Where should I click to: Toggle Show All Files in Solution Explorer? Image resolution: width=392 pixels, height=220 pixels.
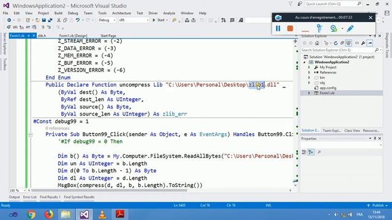pyautogui.click(x=349, y=43)
